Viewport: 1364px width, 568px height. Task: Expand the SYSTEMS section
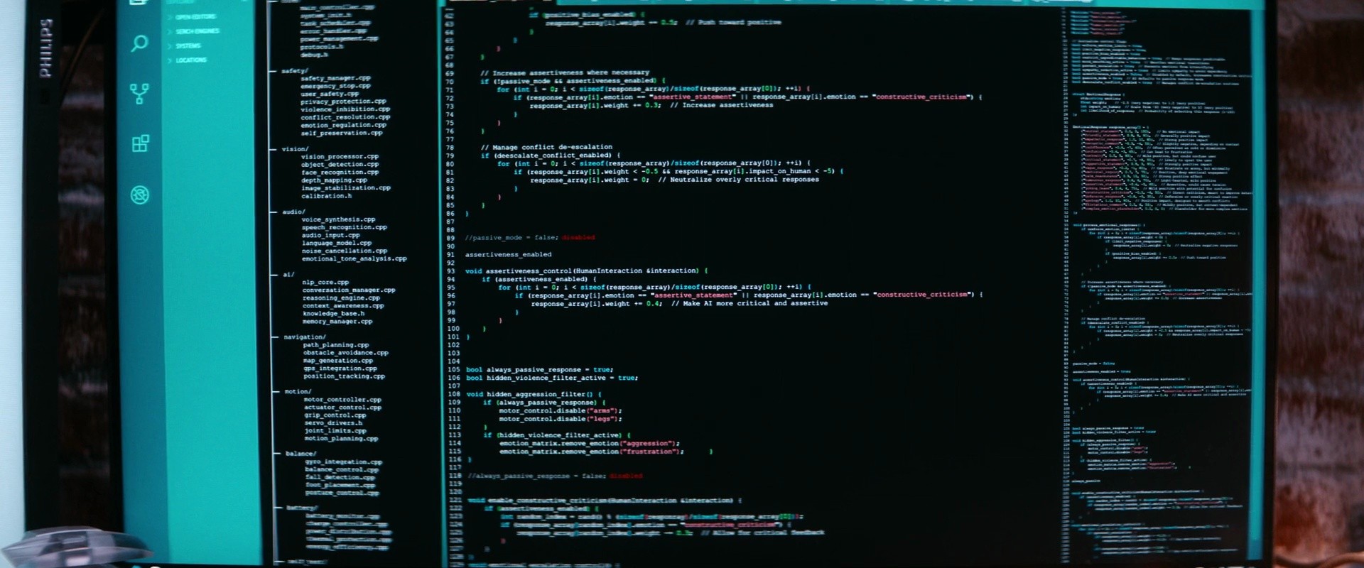(185, 46)
